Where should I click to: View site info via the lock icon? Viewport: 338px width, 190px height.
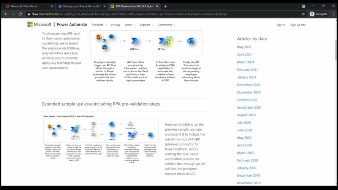point(28,14)
